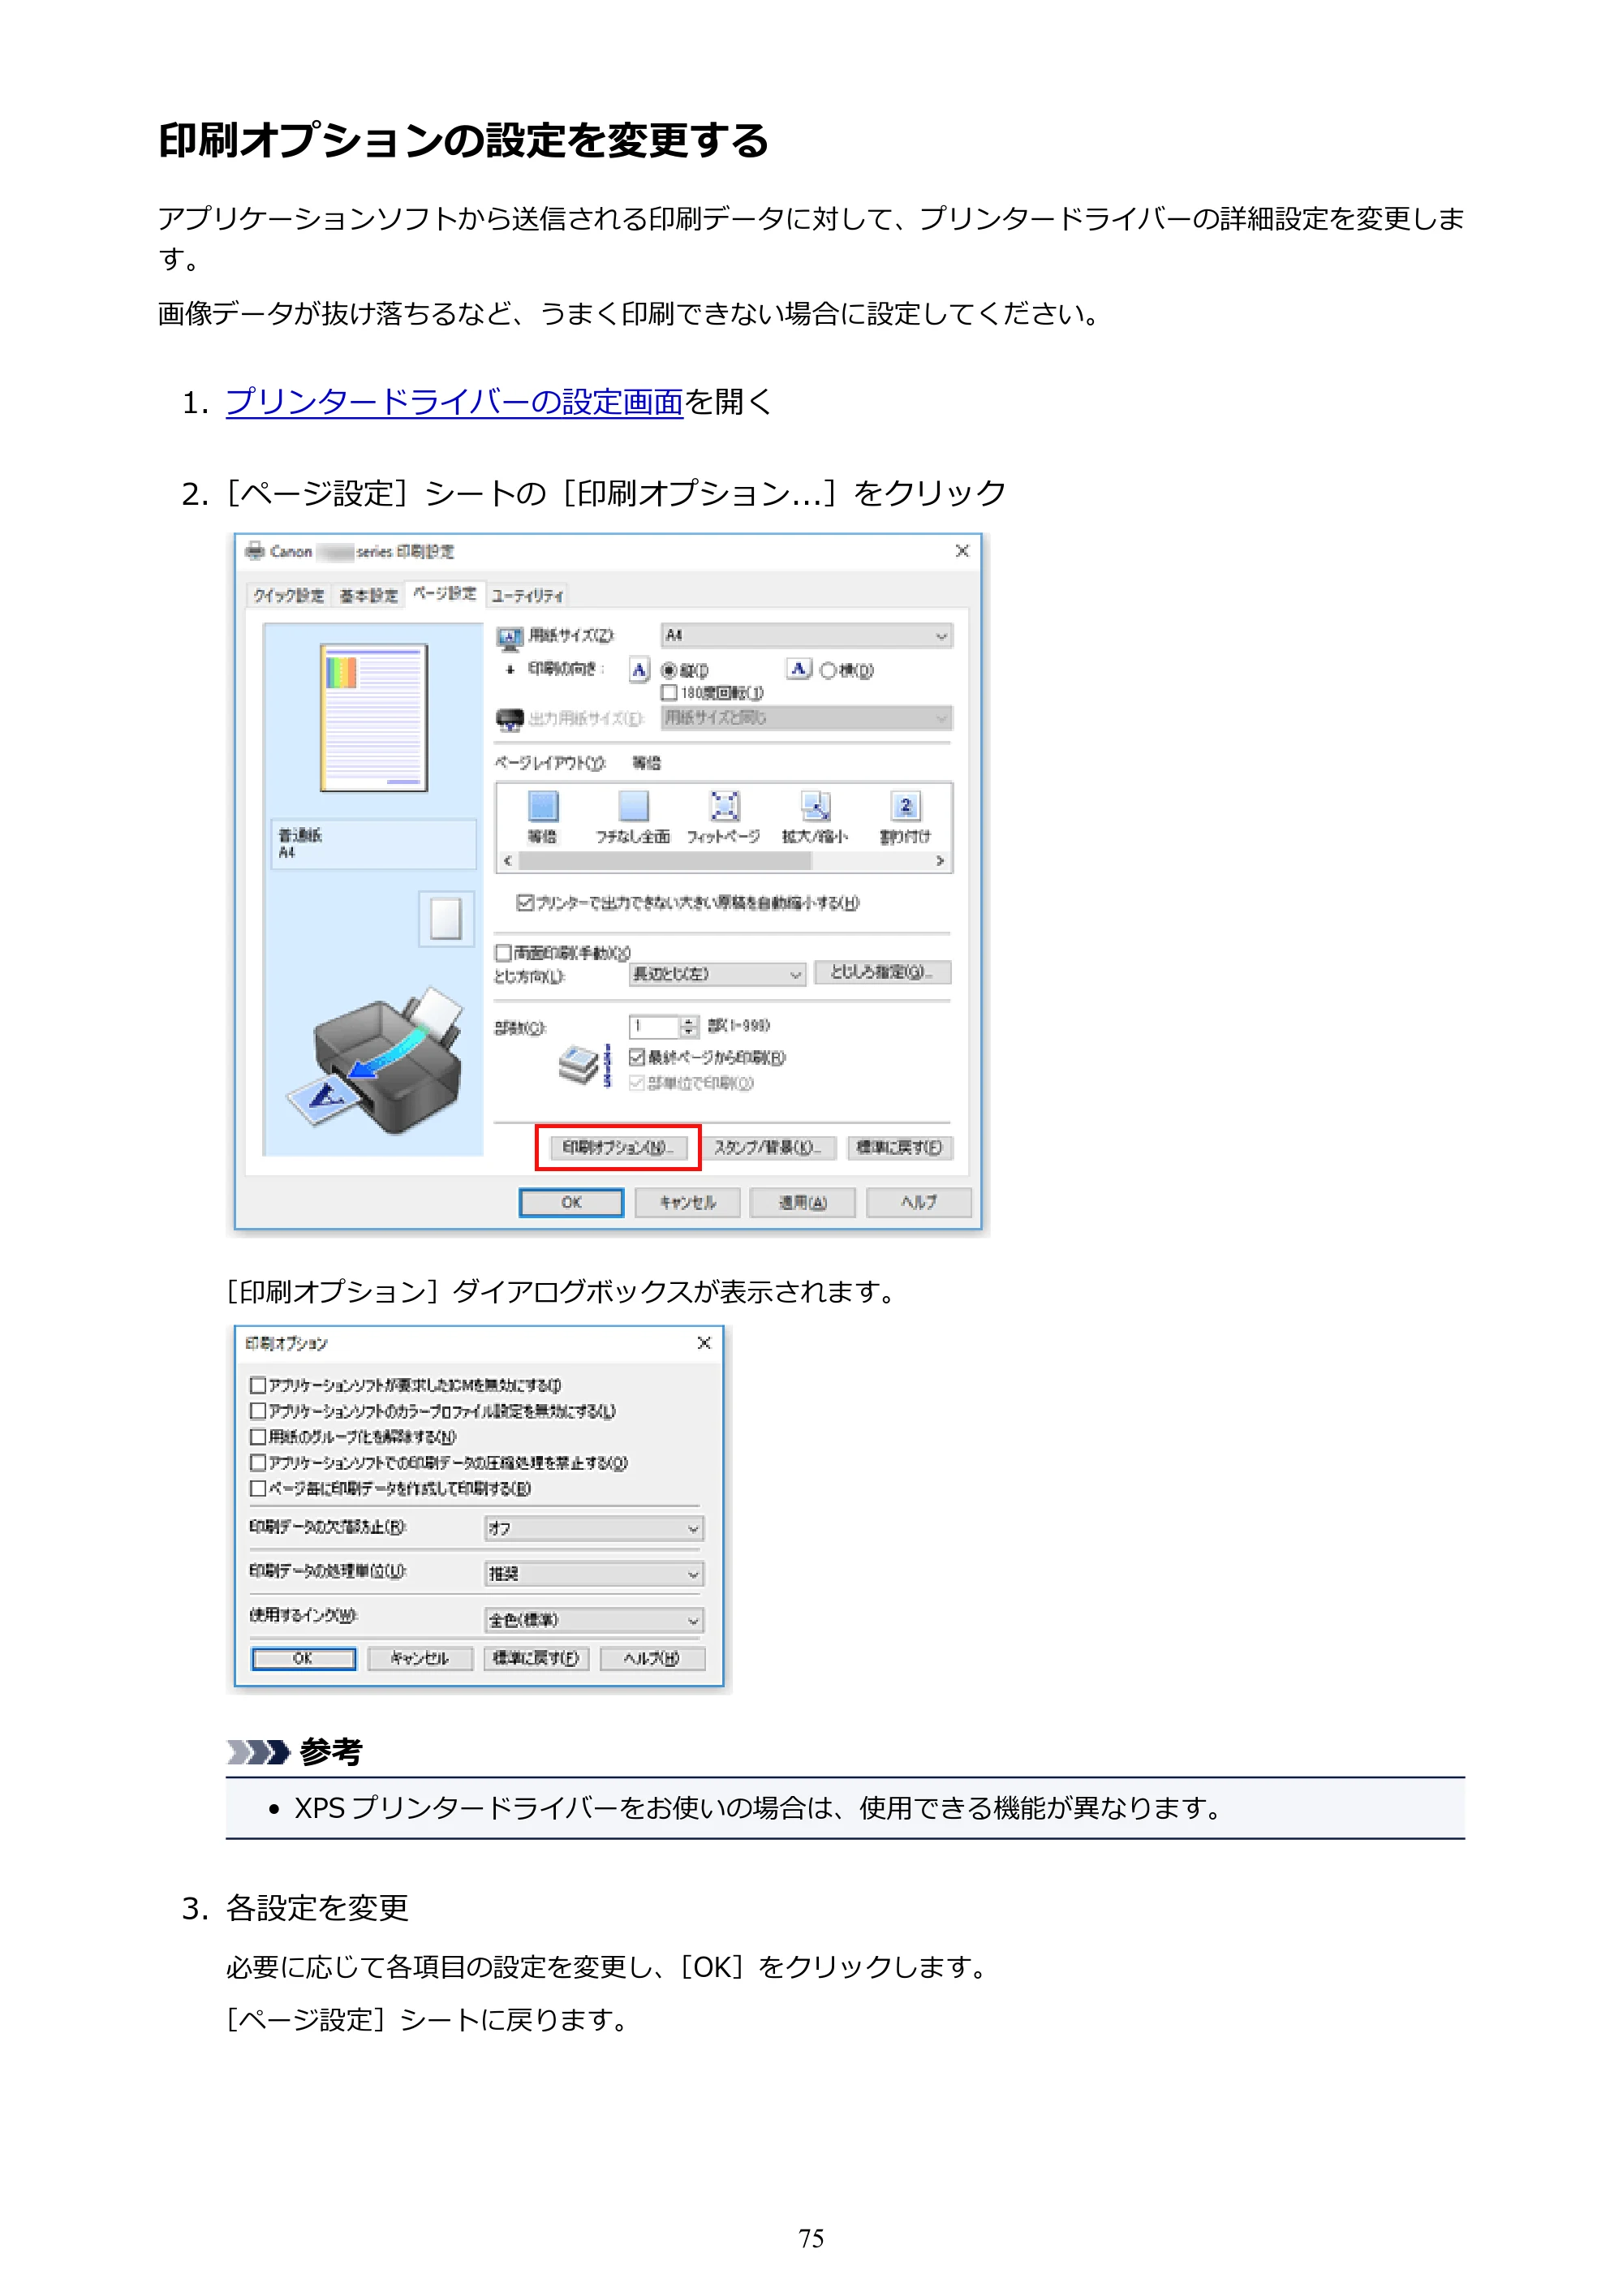This screenshot has width=1623, height=2296.
Task: Open the とじ方向 長辺とじ(左) dropdown
Action: point(717,974)
